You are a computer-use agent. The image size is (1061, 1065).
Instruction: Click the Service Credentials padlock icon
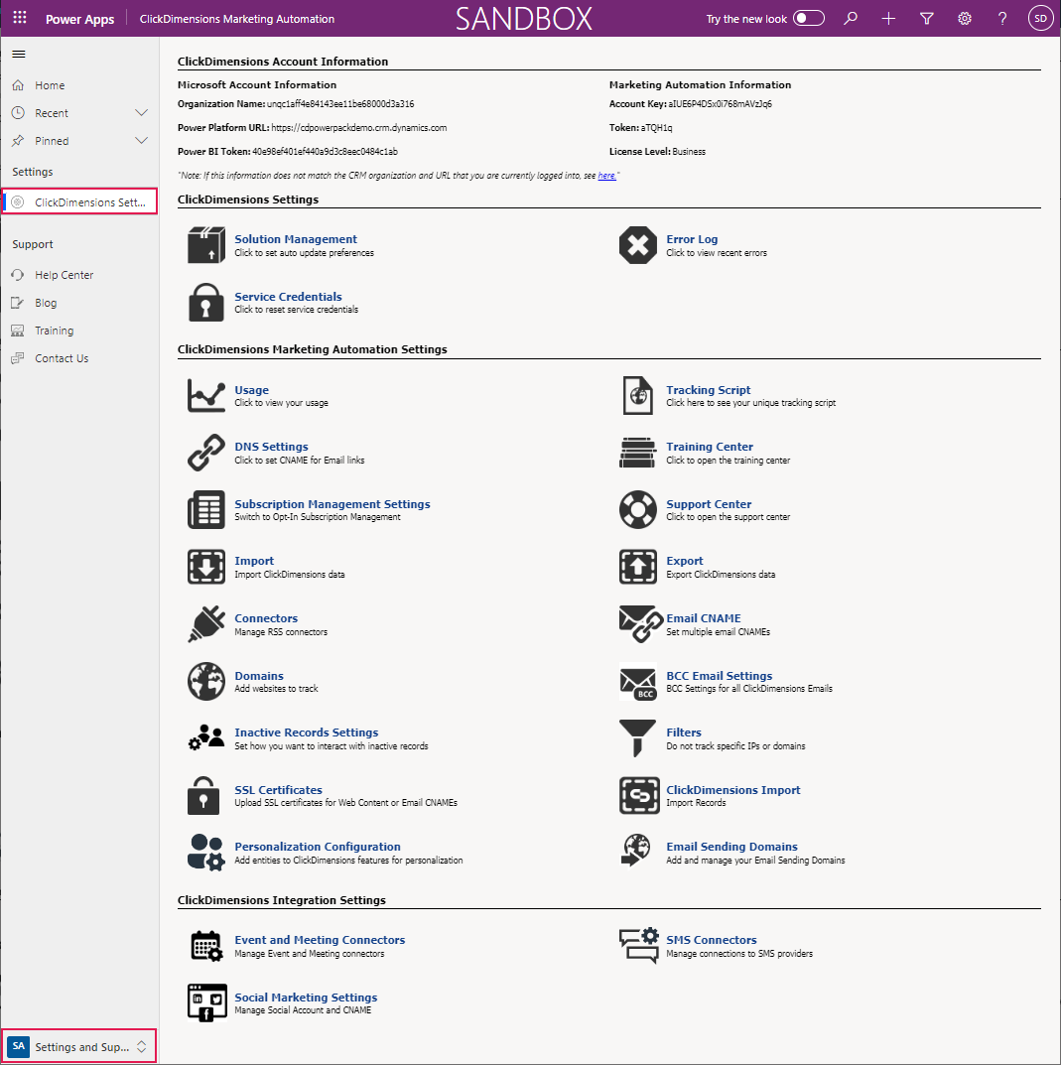[205, 303]
